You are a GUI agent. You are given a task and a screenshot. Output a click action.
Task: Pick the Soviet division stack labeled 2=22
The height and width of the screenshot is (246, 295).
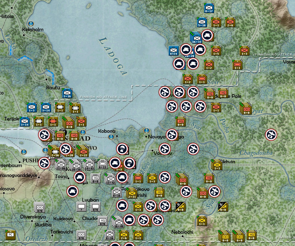coord(83,151)
